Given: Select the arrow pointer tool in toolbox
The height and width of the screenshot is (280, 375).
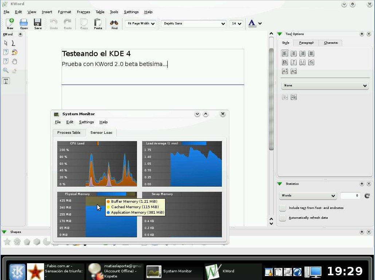Looking at the screenshot, I should [x=6, y=43].
